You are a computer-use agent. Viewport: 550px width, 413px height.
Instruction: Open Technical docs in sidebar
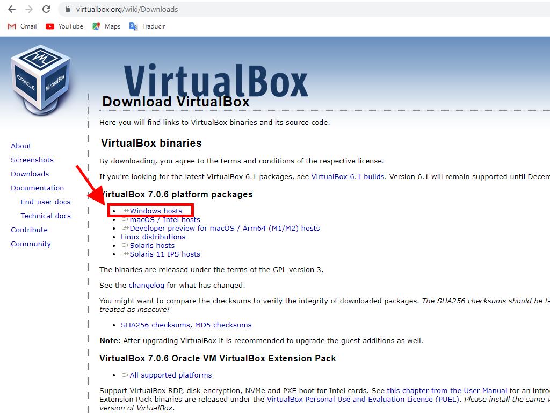(46, 216)
